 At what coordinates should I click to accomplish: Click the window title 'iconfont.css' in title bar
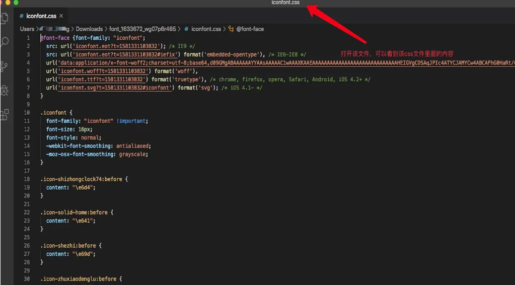(x=285, y=2)
